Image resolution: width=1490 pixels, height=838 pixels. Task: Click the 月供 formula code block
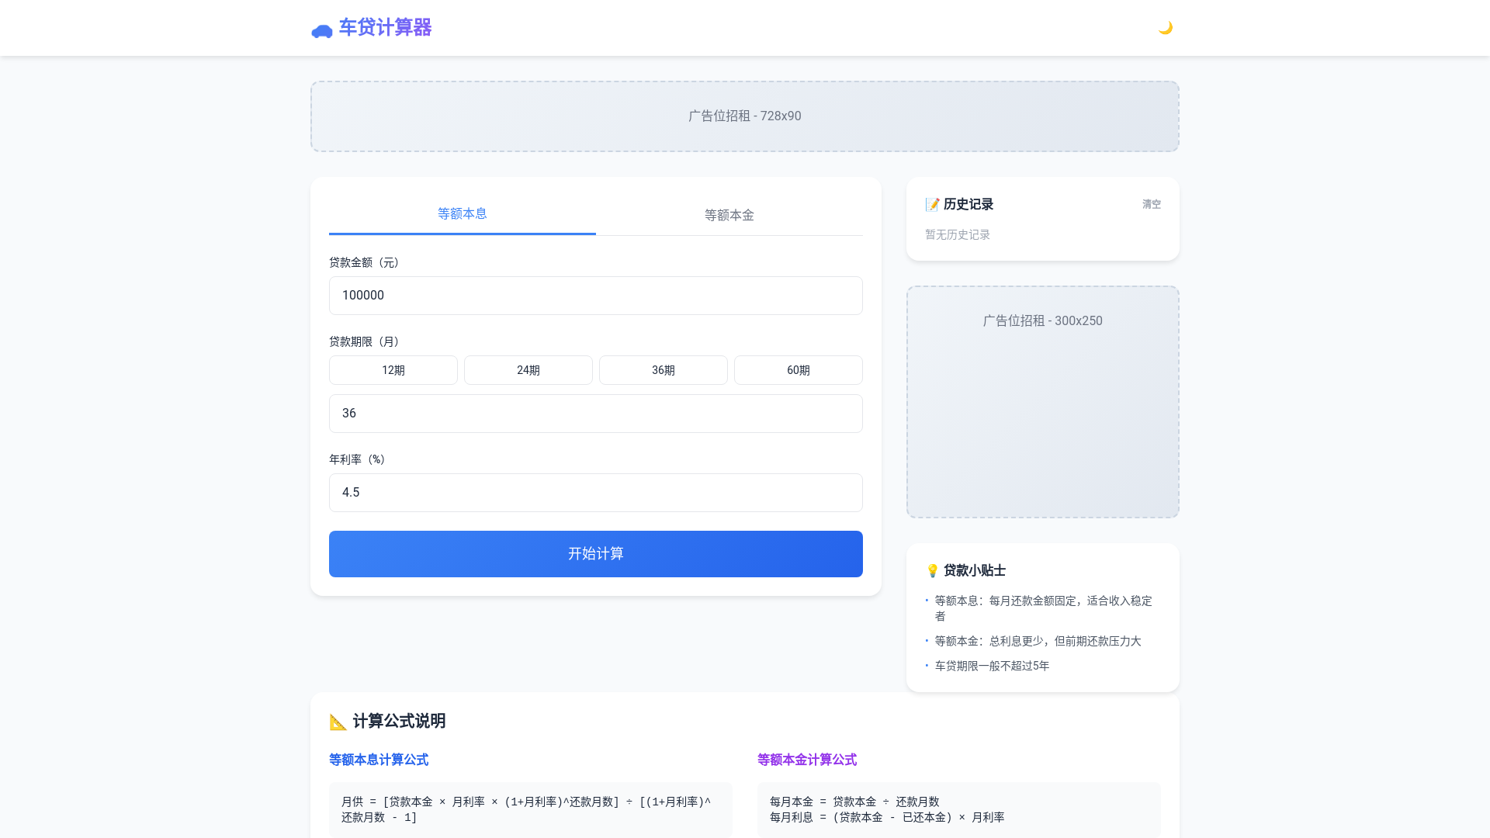point(531,809)
